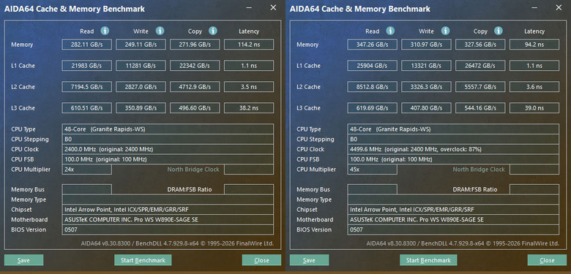Click empty Memory Type field in left window
571x274 pixels.
click(x=168, y=199)
